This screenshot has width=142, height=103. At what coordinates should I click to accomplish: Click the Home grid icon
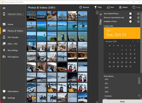point(4,24)
